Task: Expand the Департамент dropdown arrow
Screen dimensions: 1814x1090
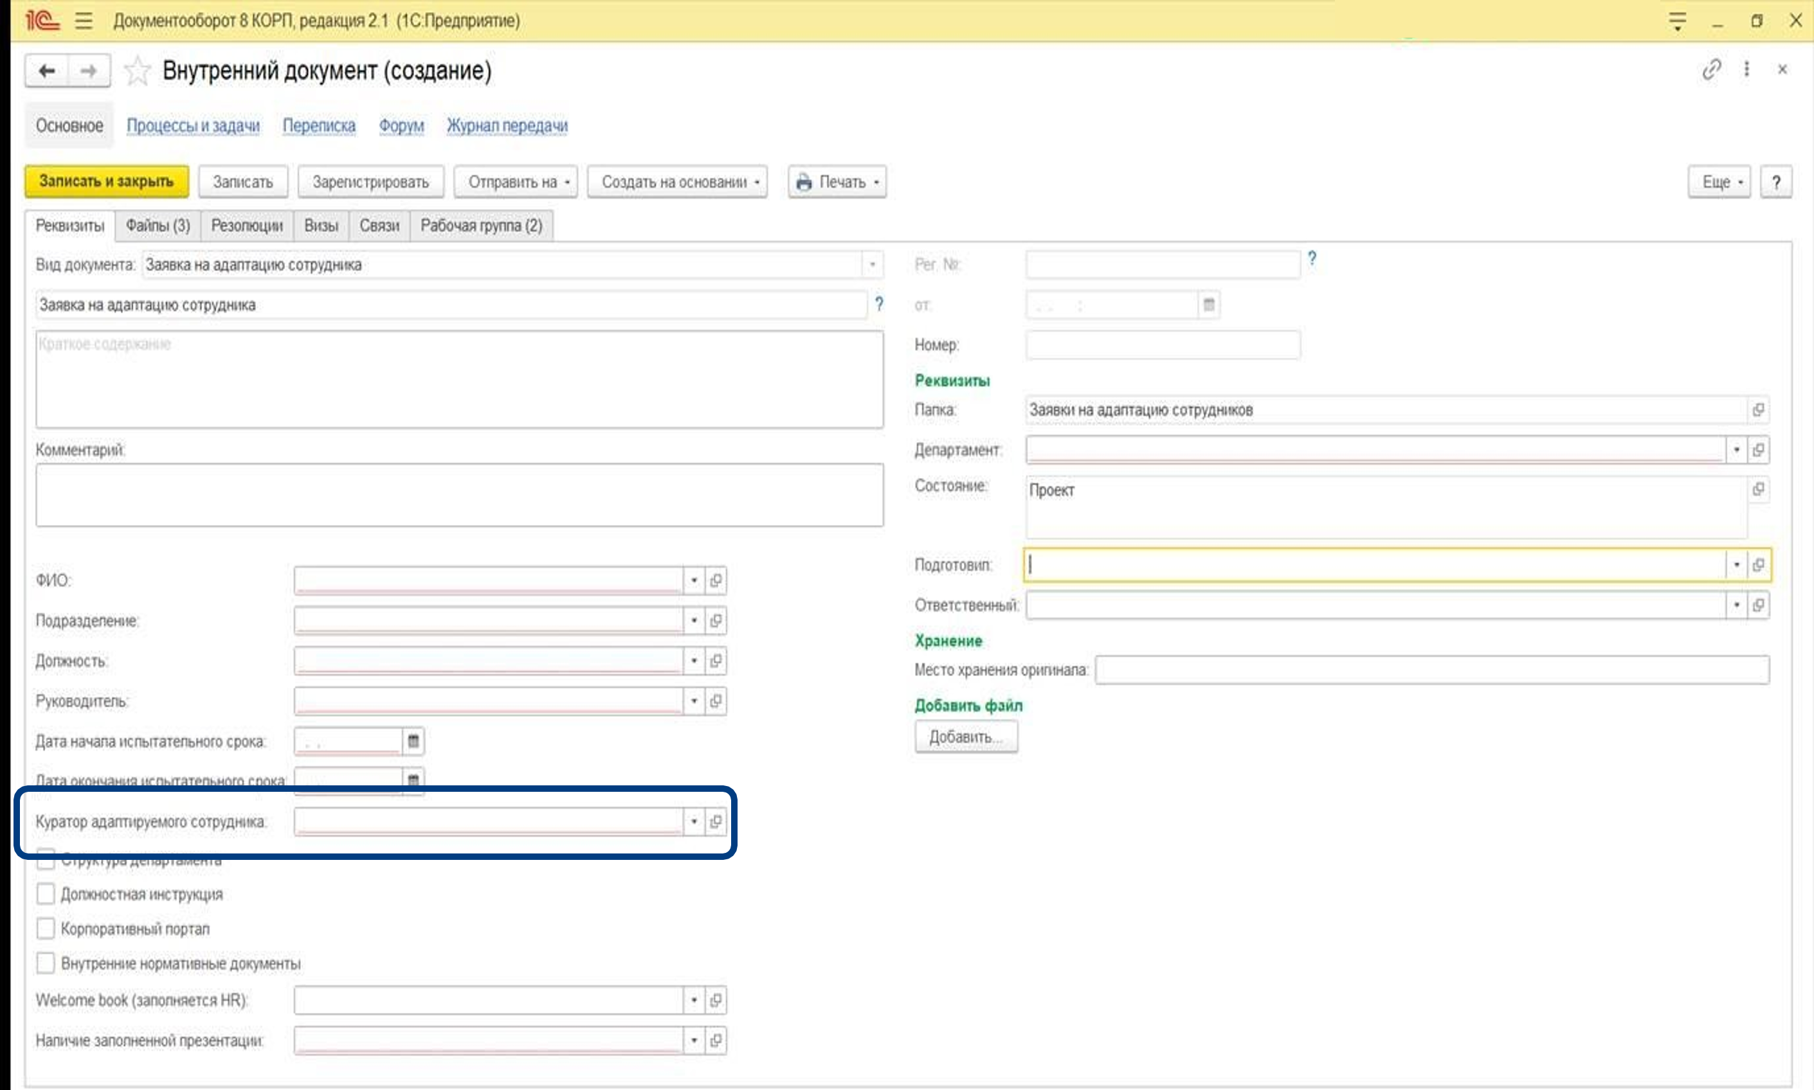Action: click(1736, 449)
